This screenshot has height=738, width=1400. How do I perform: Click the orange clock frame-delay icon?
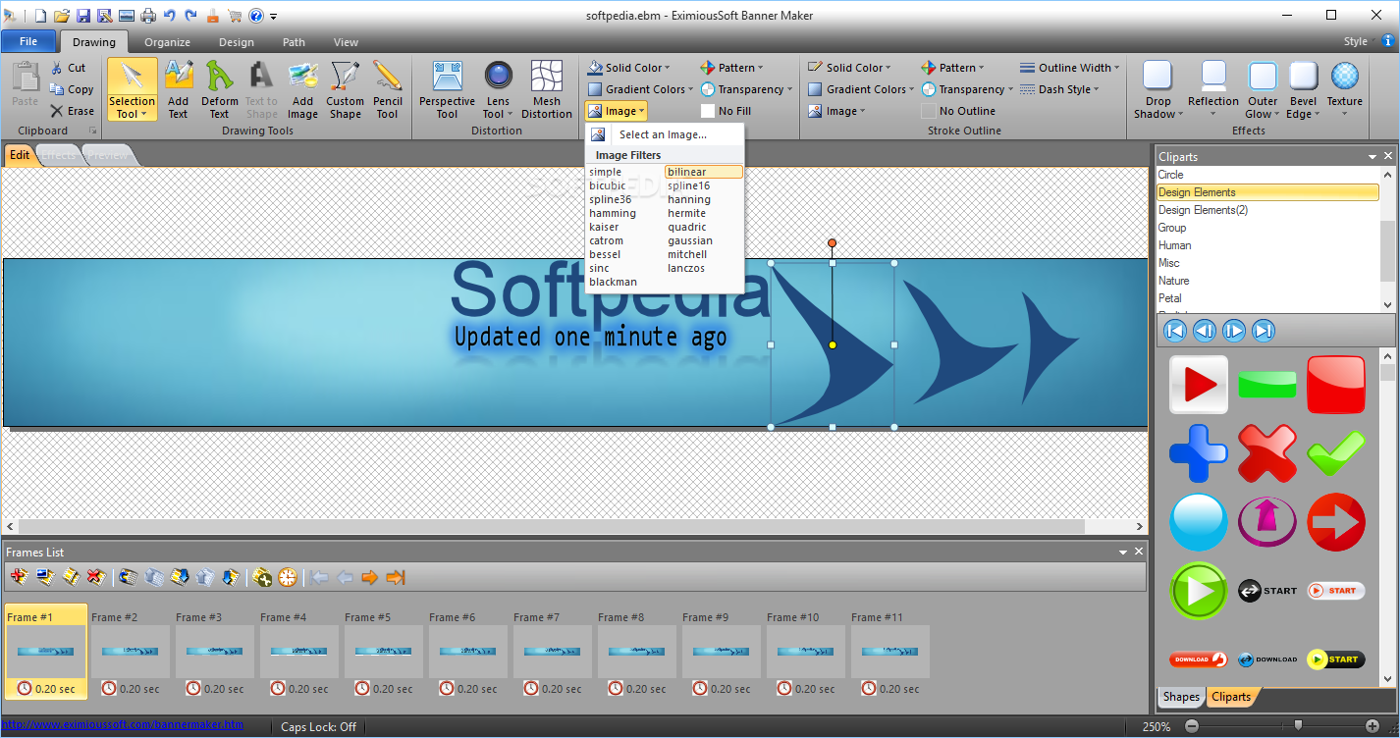pos(288,577)
